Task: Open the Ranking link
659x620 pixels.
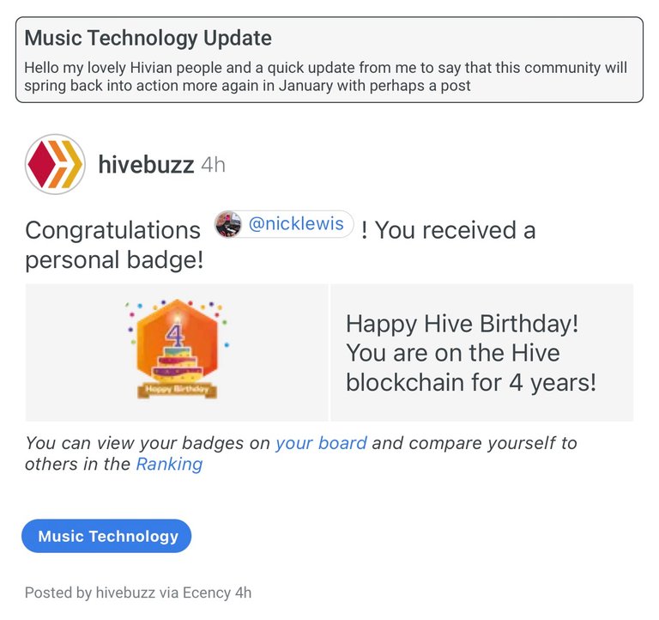Action: pos(169,465)
